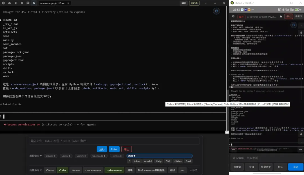Image resolution: width=304 pixels, height=175 pixels.
Task: Collapse the 通用 slash command group
Action: tap(159, 156)
